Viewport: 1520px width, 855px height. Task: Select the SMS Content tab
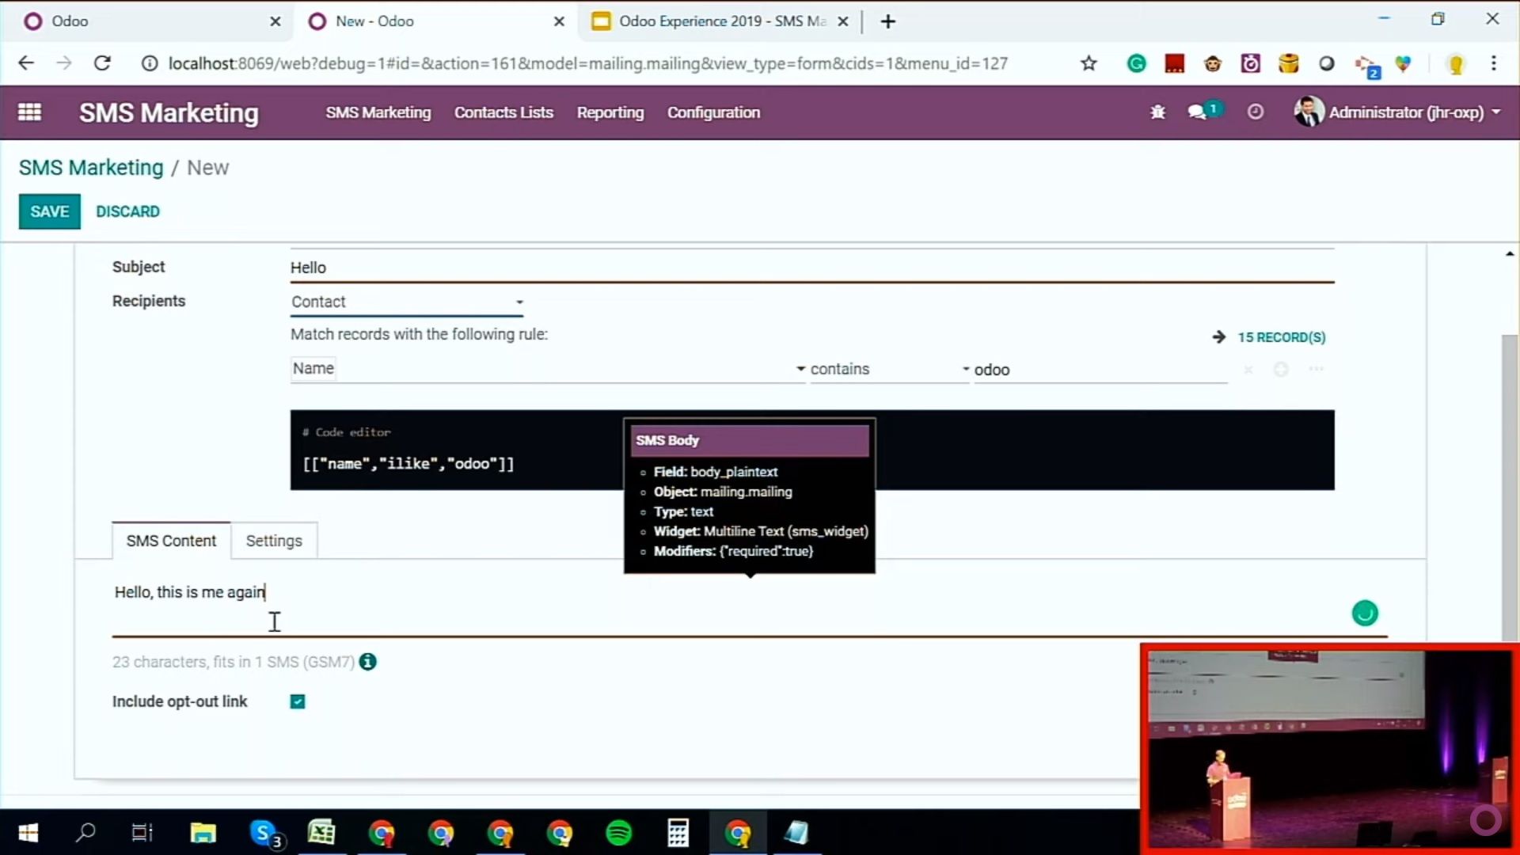(171, 541)
